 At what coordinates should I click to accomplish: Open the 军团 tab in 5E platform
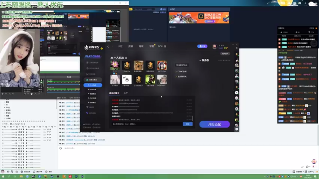(152, 46)
